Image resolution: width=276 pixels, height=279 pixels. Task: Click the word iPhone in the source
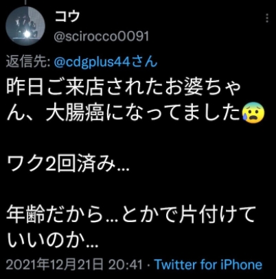click(242, 265)
